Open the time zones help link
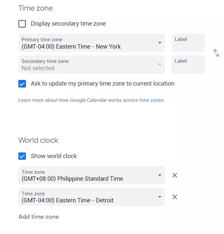Image resolution: width=224 pixels, height=234 pixels. pos(151,100)
